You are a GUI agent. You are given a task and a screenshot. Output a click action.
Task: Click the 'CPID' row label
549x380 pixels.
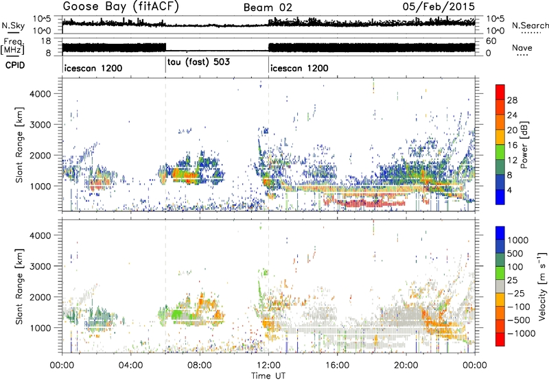coord(15,65)
